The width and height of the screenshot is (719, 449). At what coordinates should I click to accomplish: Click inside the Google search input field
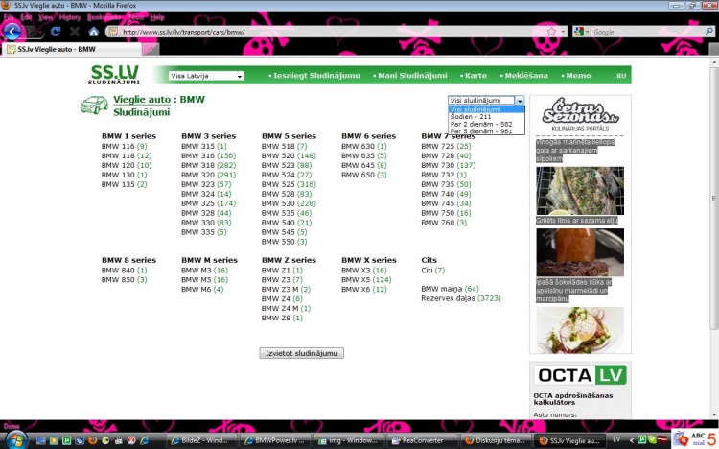646,32
